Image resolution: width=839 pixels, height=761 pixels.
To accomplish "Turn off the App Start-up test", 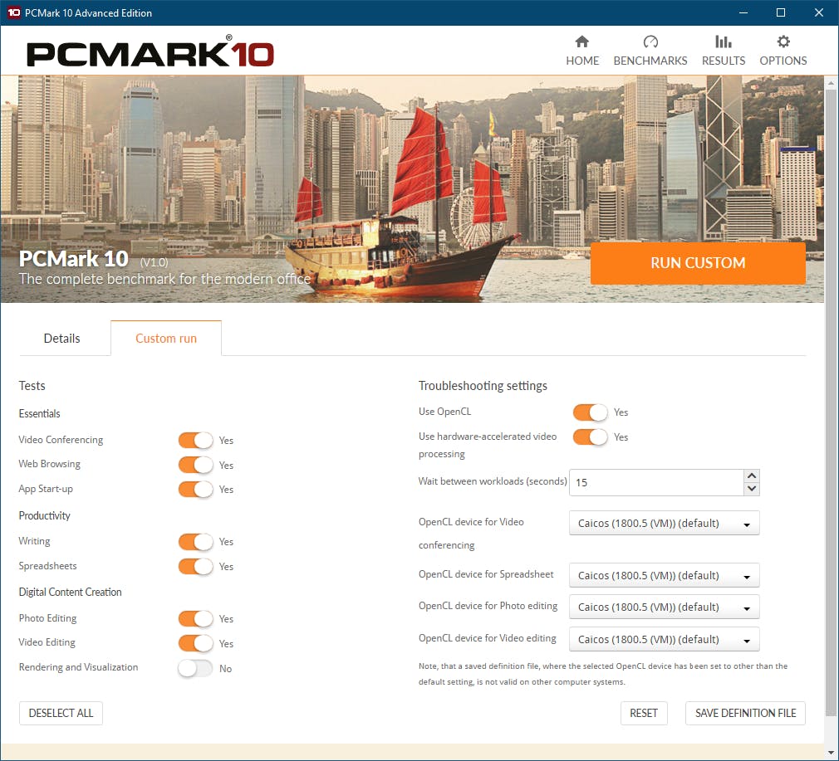I will [196, 489].
